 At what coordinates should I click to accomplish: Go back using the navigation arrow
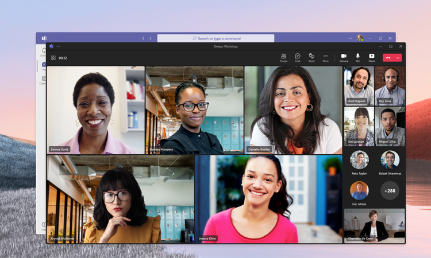pos(143,38)
